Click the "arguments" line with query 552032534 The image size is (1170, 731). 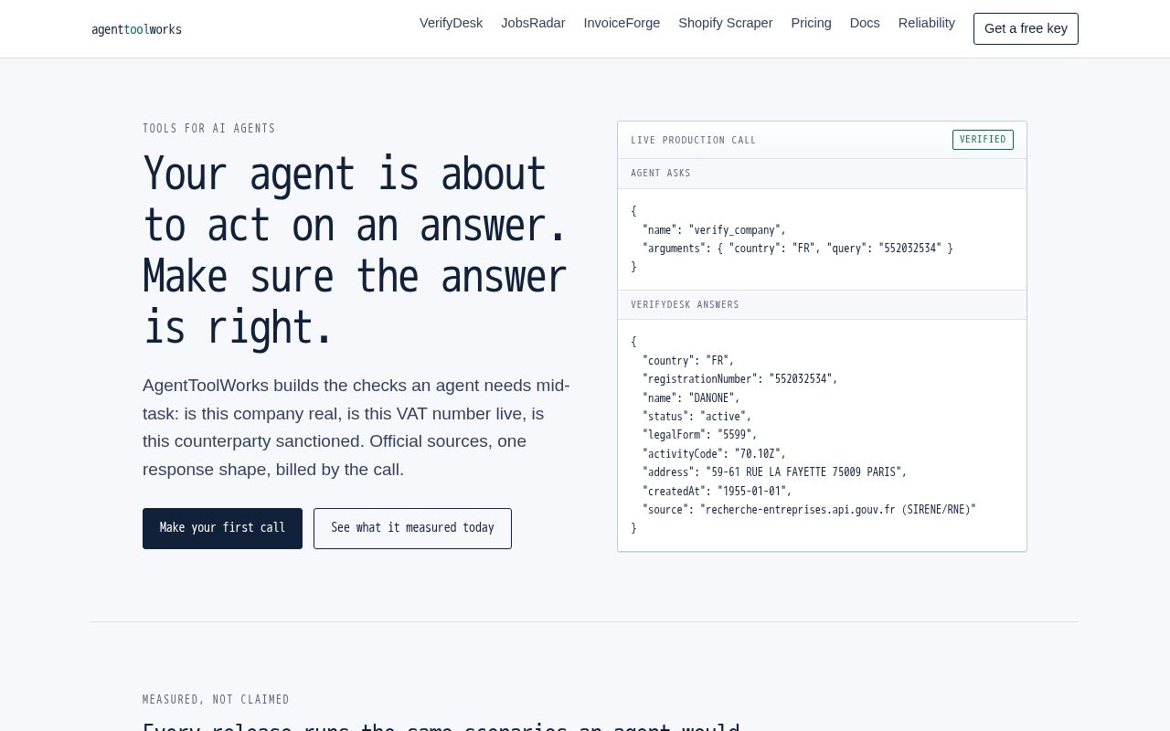798,249
